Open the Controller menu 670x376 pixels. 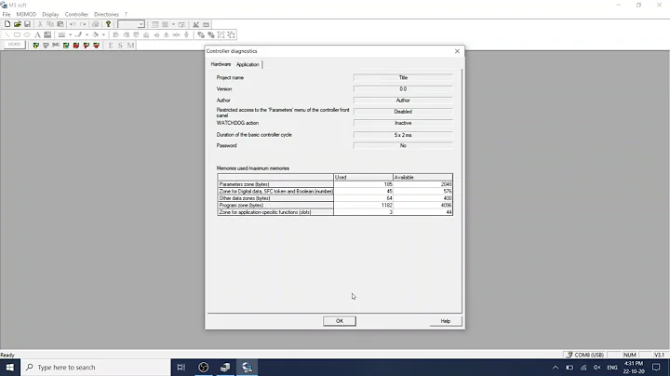click(x=76, y=14)
